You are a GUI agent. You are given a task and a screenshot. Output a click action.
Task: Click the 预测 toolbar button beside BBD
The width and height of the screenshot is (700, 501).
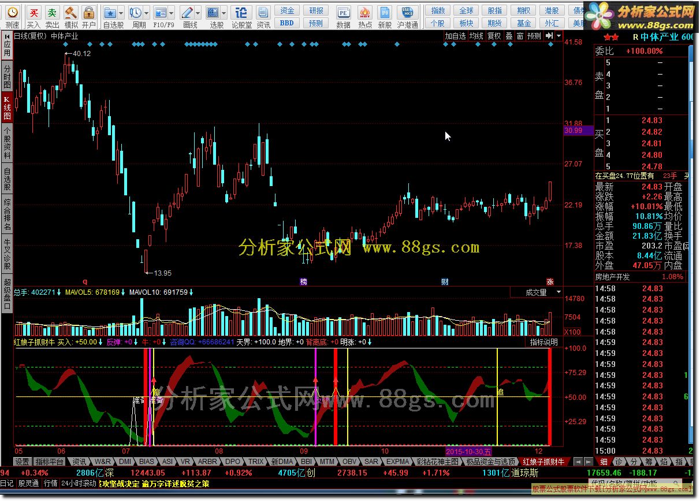[x=317, y=23]
